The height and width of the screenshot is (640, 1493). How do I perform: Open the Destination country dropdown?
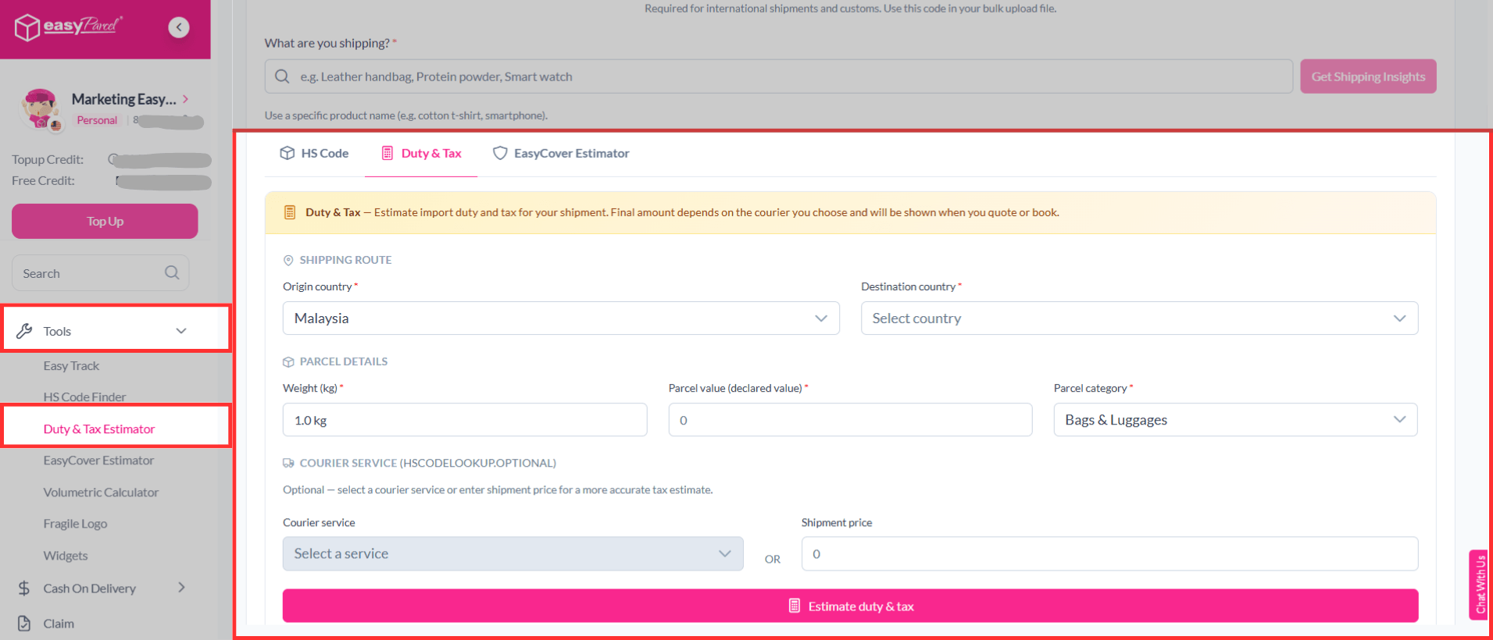(x=1139, y=318)
